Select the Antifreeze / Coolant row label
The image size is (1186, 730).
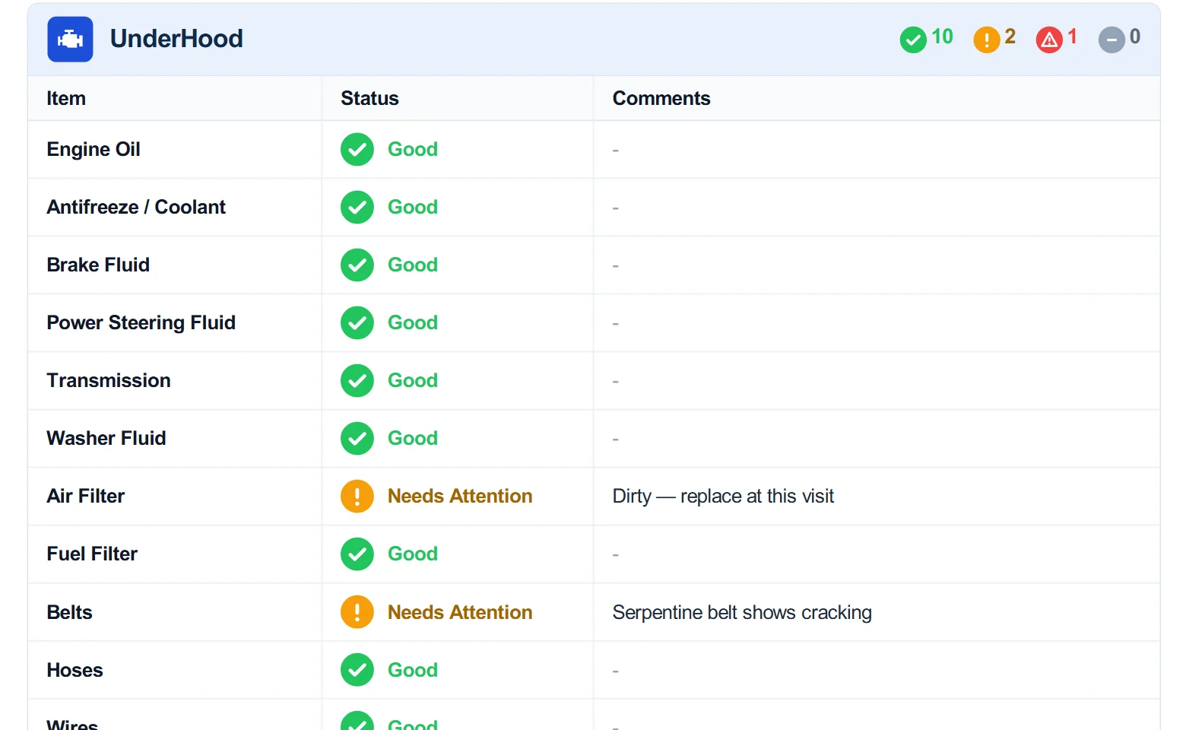tap(136, 207)
